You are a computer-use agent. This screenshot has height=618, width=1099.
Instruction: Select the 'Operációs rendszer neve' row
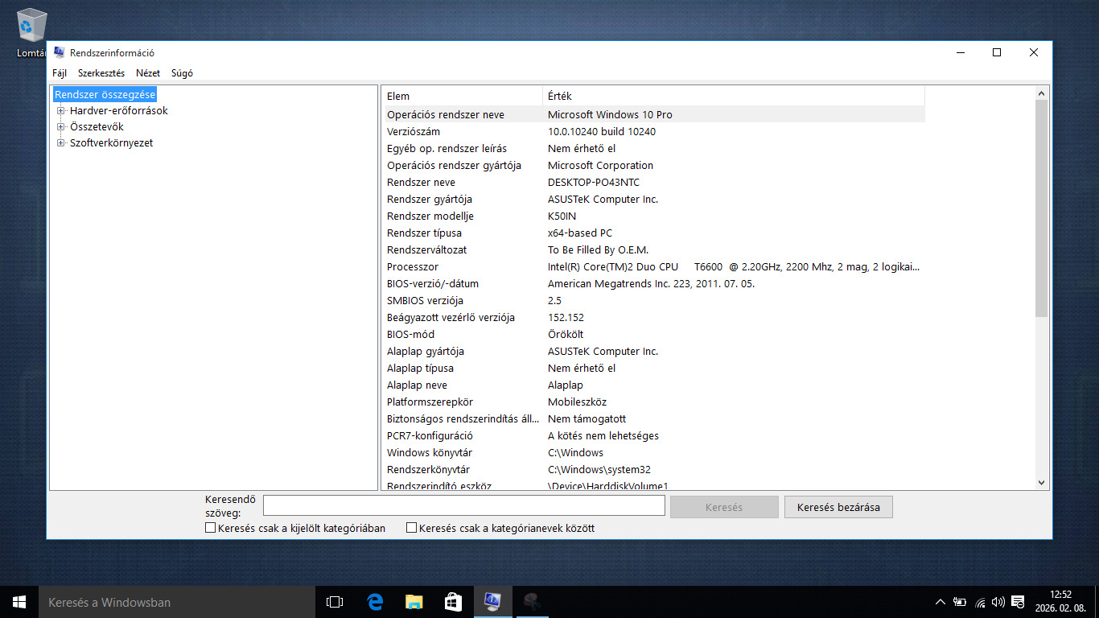[x=654, y=114]
